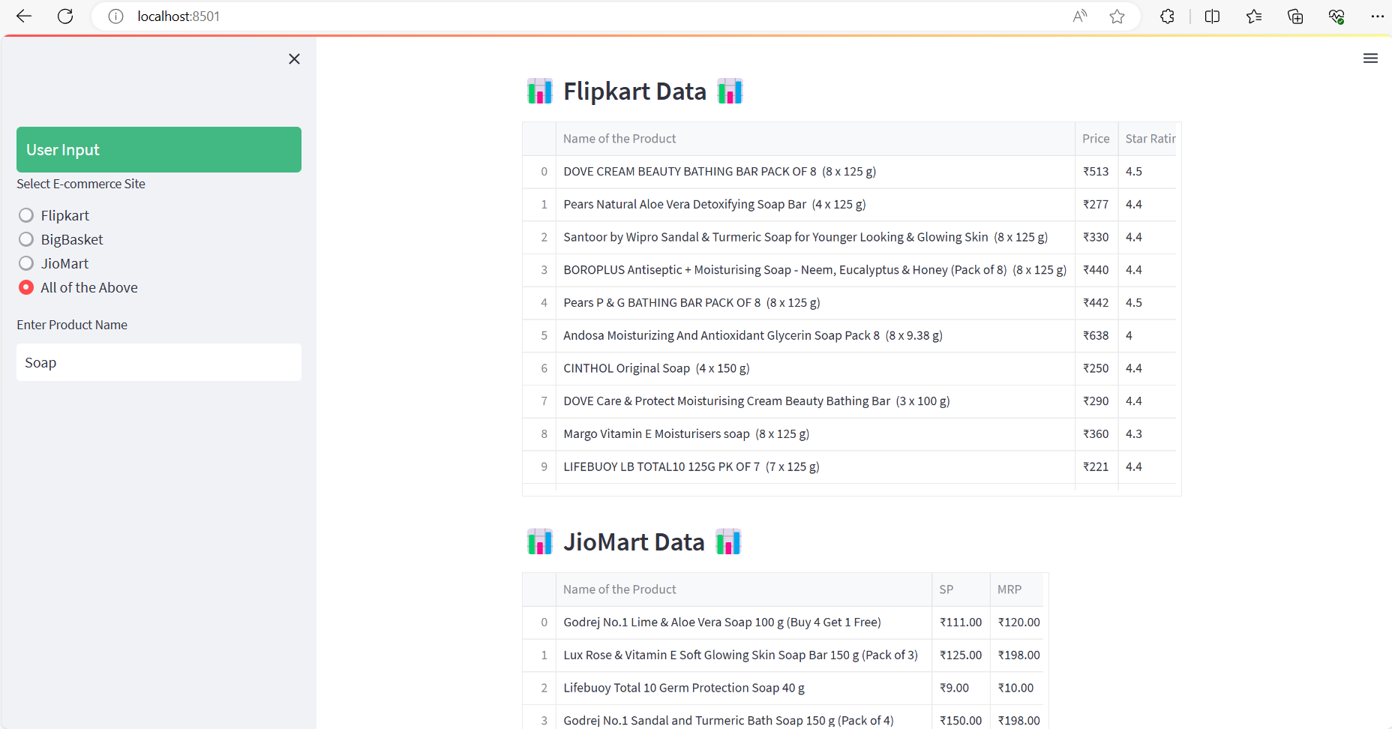Reload the localhost:8501 page

tap(65, 16)
